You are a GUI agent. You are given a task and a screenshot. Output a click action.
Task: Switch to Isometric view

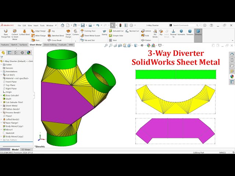[x=181, y=32]
